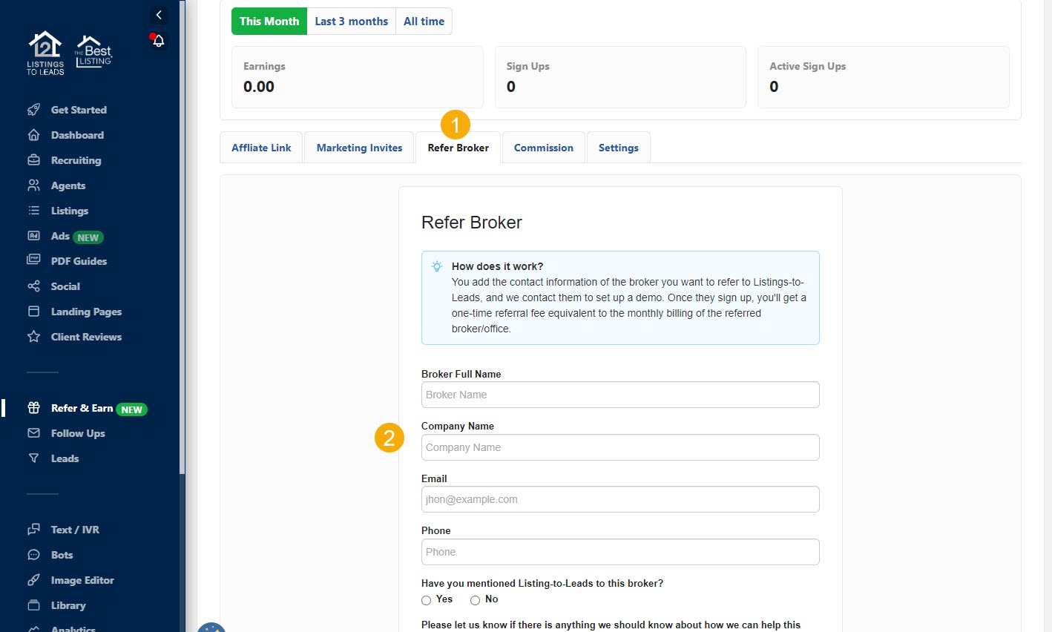
Task: Click the Dashboard home icon
Action: [33, 135]
